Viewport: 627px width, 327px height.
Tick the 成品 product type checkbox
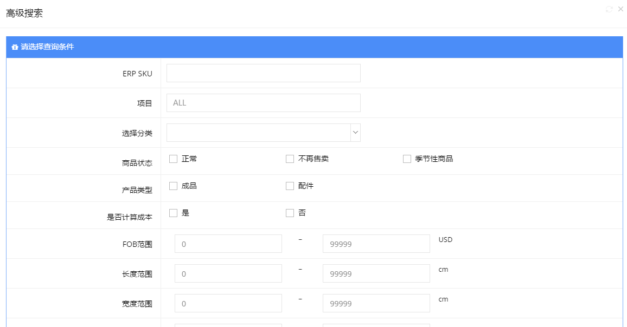(173, 186)
